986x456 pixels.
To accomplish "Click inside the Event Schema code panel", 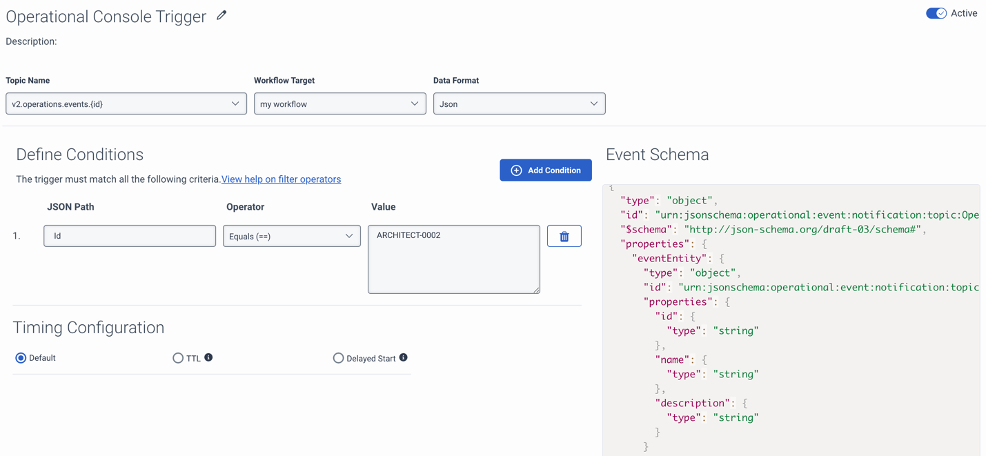I will click(x=791, y=345).
